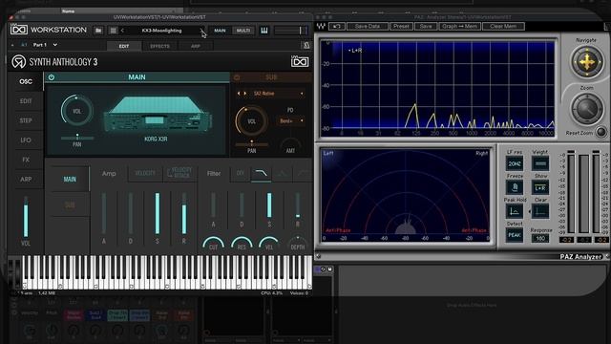
Task: Click the filter RES knob
Action: tap(242, 244)
